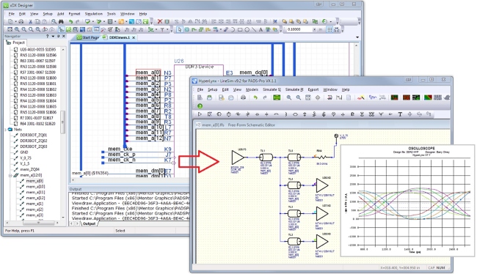Toggle the select arrow mode in xDX toolbar
The image size is (477, 274).
[180, 29]
